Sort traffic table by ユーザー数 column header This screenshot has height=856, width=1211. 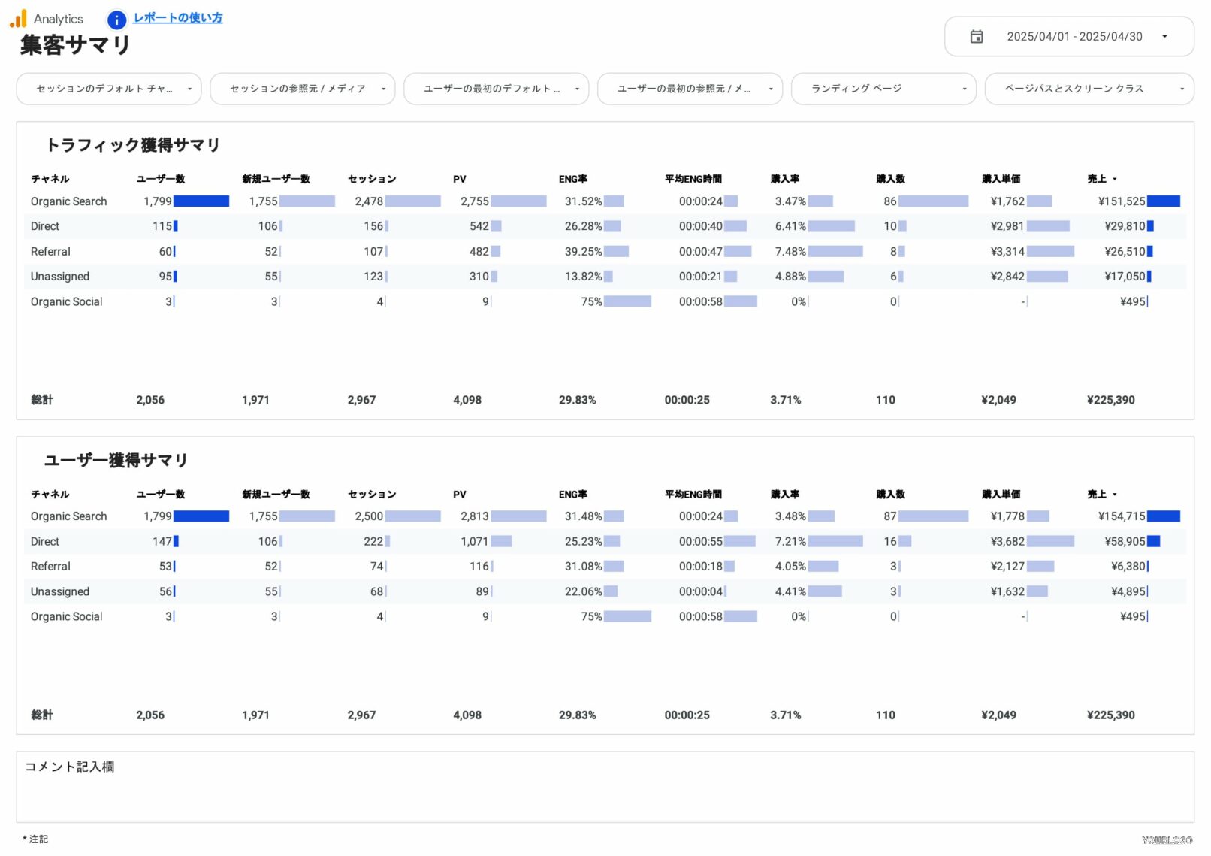pos(160,180)
